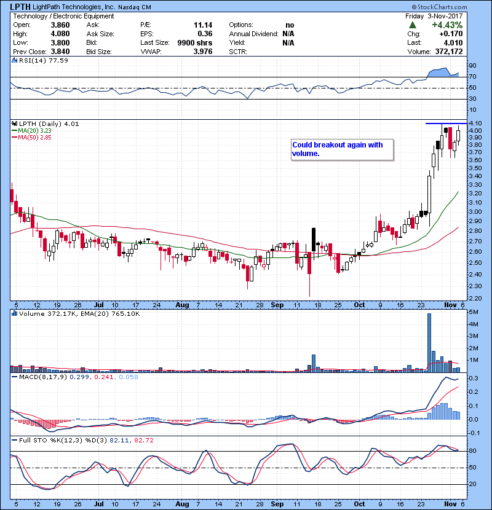
Task: Select the High value 4.080
Action: point(60,34)
